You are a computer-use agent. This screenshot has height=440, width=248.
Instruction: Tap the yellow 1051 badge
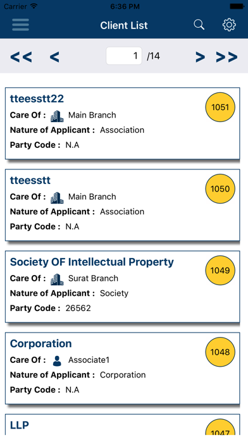pyautogui.click(x=220, y=107)
